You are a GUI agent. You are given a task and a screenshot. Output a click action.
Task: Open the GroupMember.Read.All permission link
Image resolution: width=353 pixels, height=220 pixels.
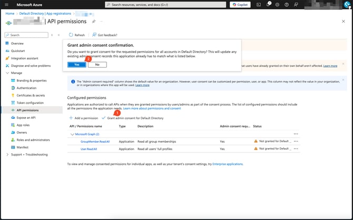(95, 142)
